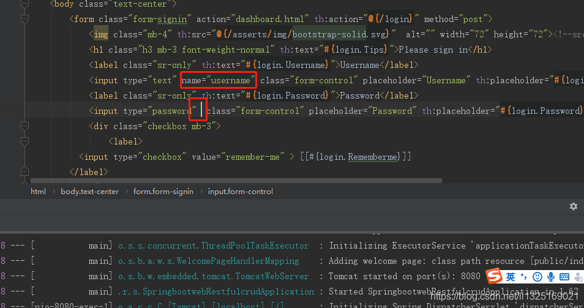584x308 pixels.
Task: Click type="password" attribute value
Action: coord(160,111)
